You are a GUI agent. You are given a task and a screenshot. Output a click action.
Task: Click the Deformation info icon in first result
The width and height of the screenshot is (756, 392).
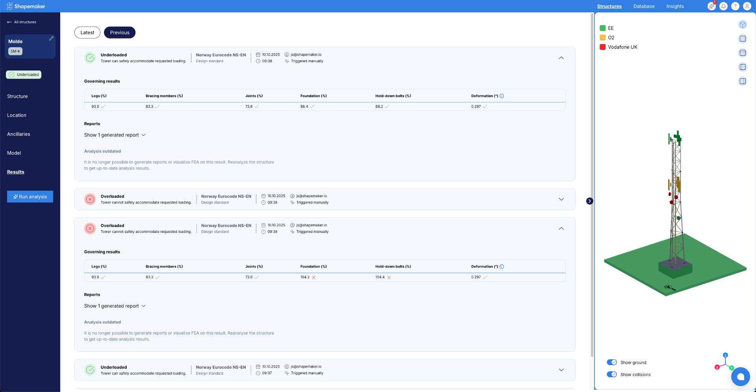[502, 96]
